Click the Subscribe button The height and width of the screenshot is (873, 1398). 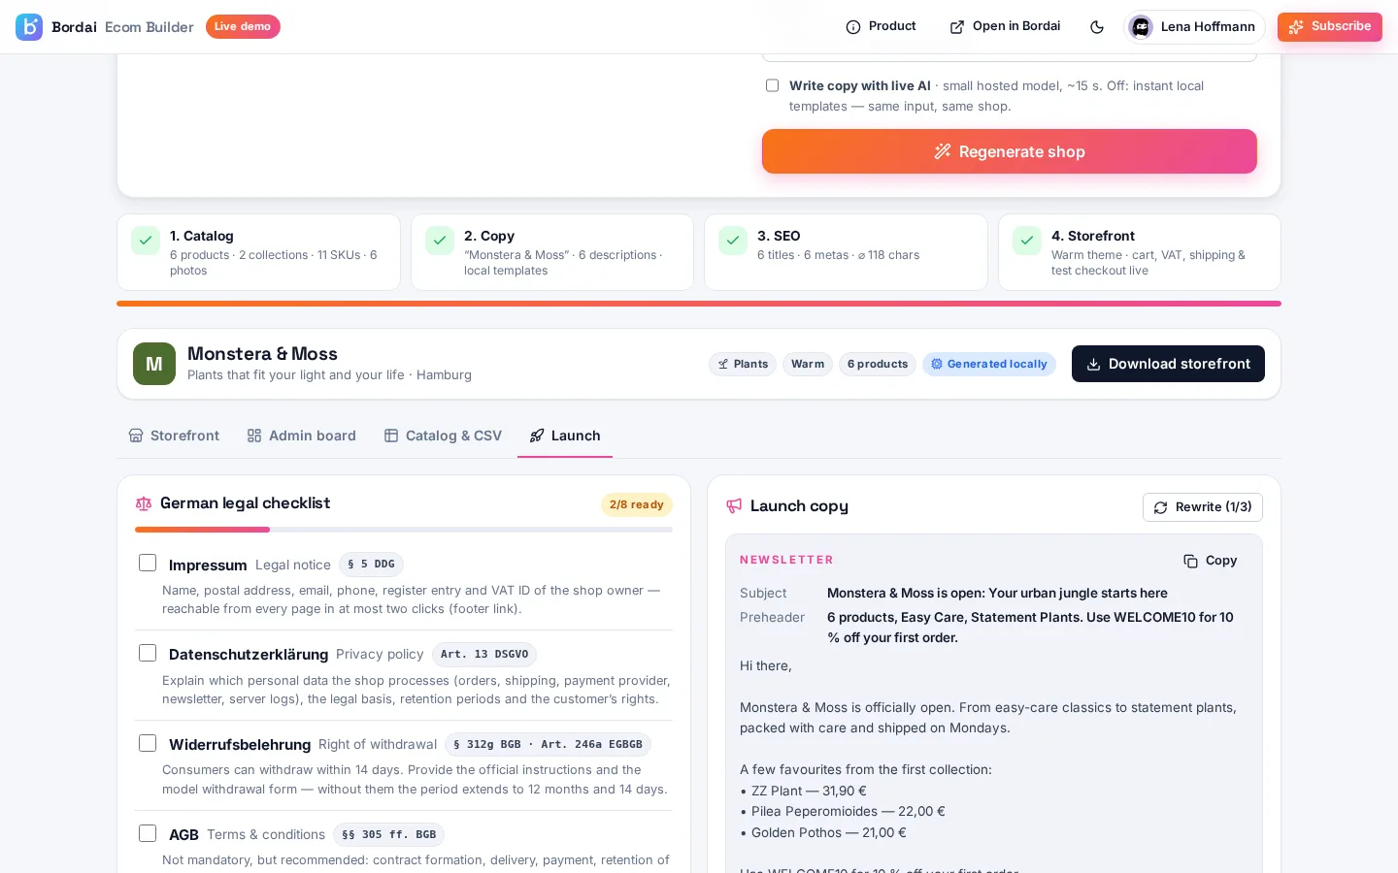tap(1330, 27)
